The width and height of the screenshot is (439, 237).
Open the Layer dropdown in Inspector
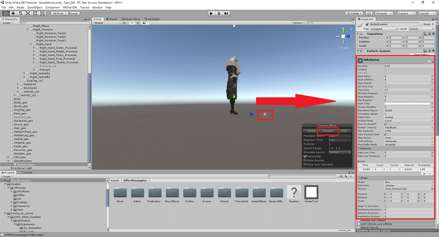click(x=421, y=29)
